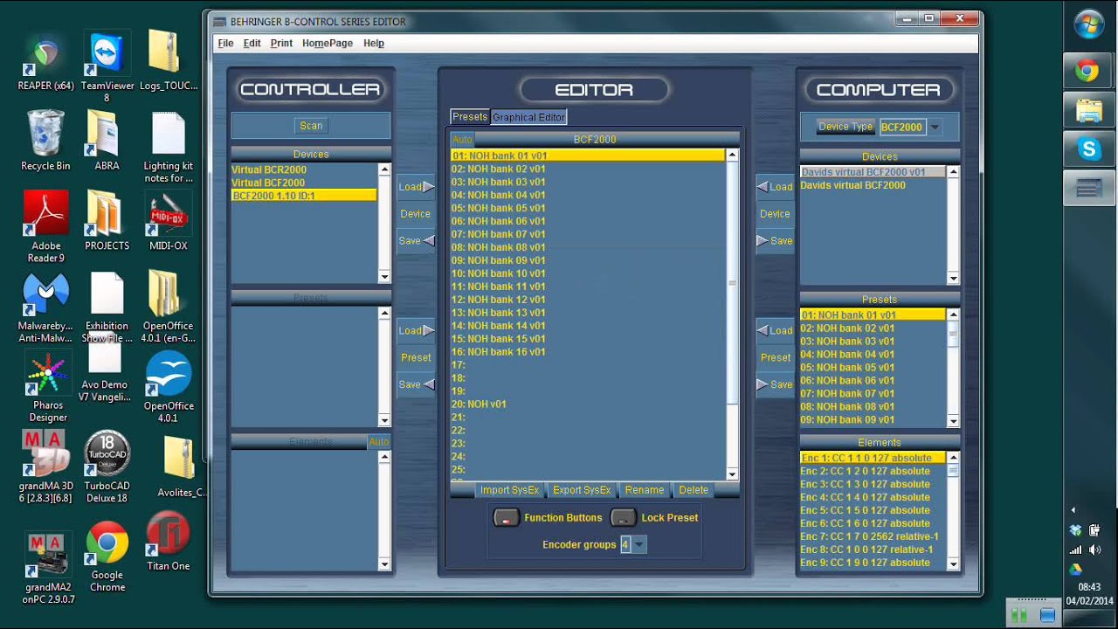
Task: Open Skype from the taskbar
Action: 1088,149
